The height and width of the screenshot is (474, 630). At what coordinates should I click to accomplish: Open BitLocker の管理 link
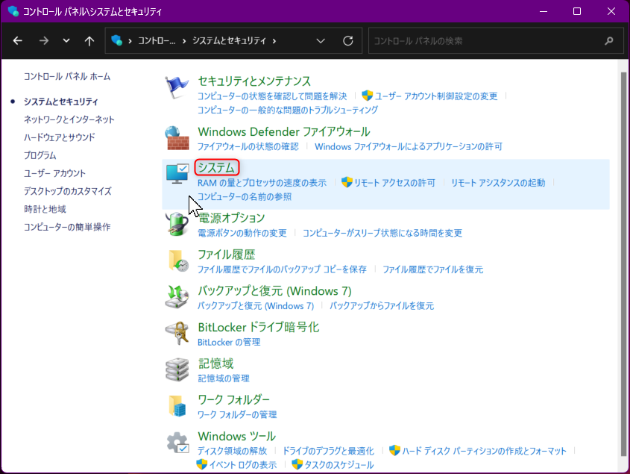point(229,343)
